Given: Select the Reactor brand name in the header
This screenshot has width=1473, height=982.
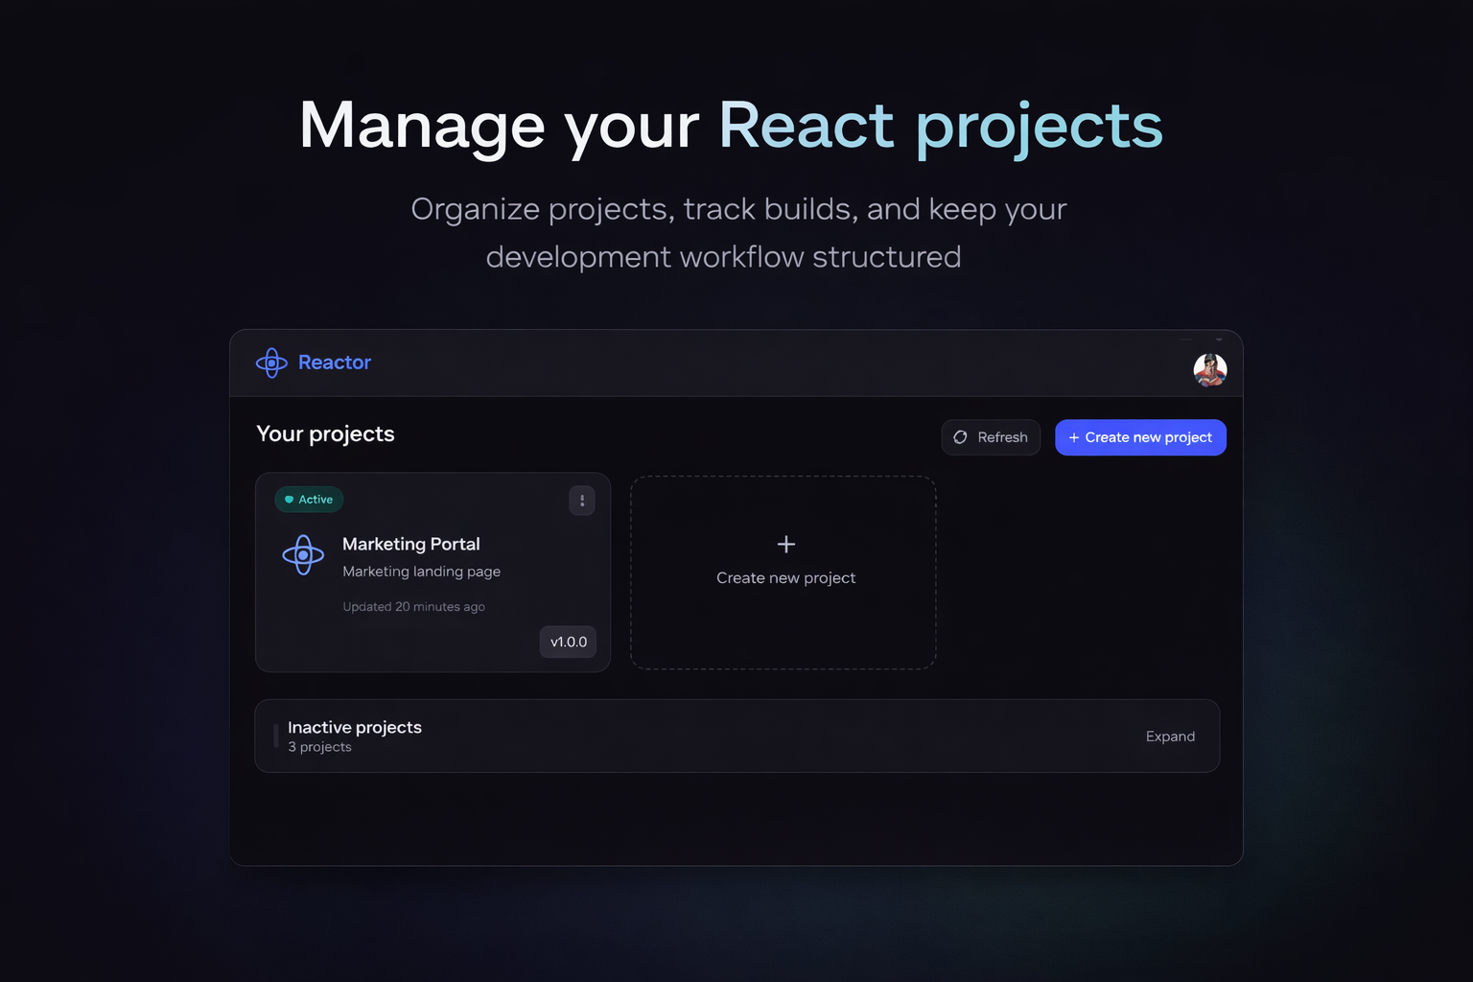Looking at the screenshot, I should [x=334, y=362].
